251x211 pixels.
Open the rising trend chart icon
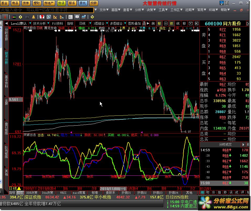click(84, 17)
